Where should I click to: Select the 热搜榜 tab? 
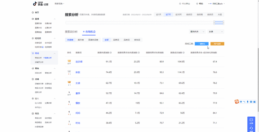[x=70, y=40]
